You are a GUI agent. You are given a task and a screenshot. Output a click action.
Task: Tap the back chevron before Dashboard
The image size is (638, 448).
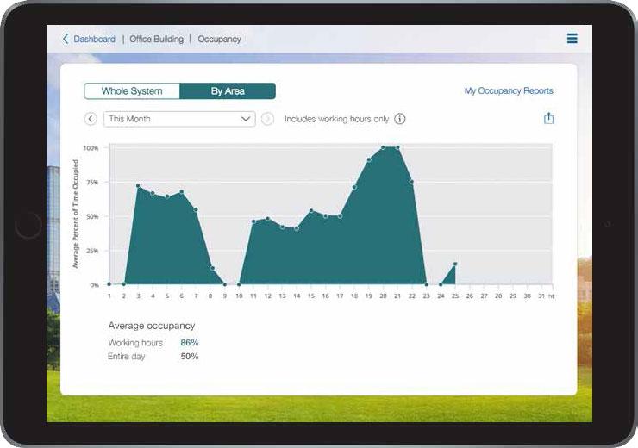point(66,39)
